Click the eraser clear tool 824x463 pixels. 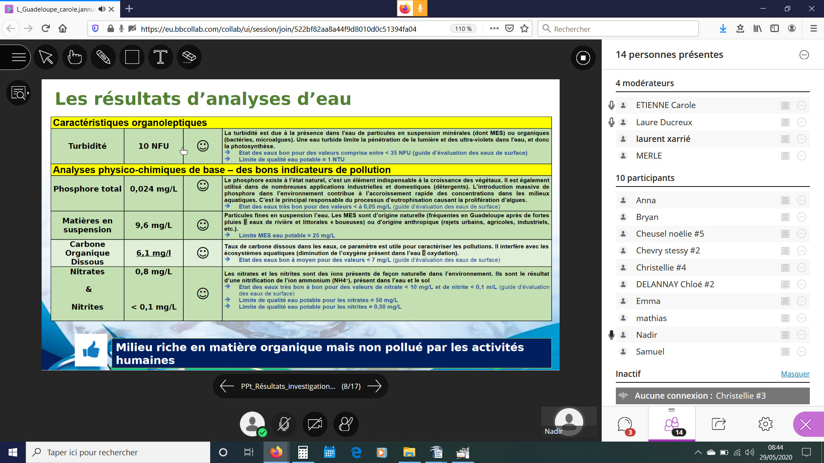(x=189, y=57)
